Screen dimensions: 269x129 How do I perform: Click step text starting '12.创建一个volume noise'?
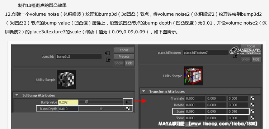pos(136,23)
